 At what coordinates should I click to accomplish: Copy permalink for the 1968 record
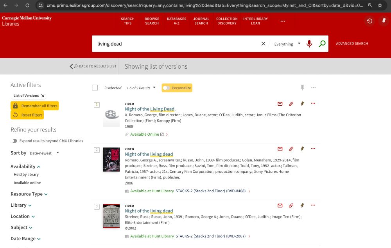click(x=291, y=104)
